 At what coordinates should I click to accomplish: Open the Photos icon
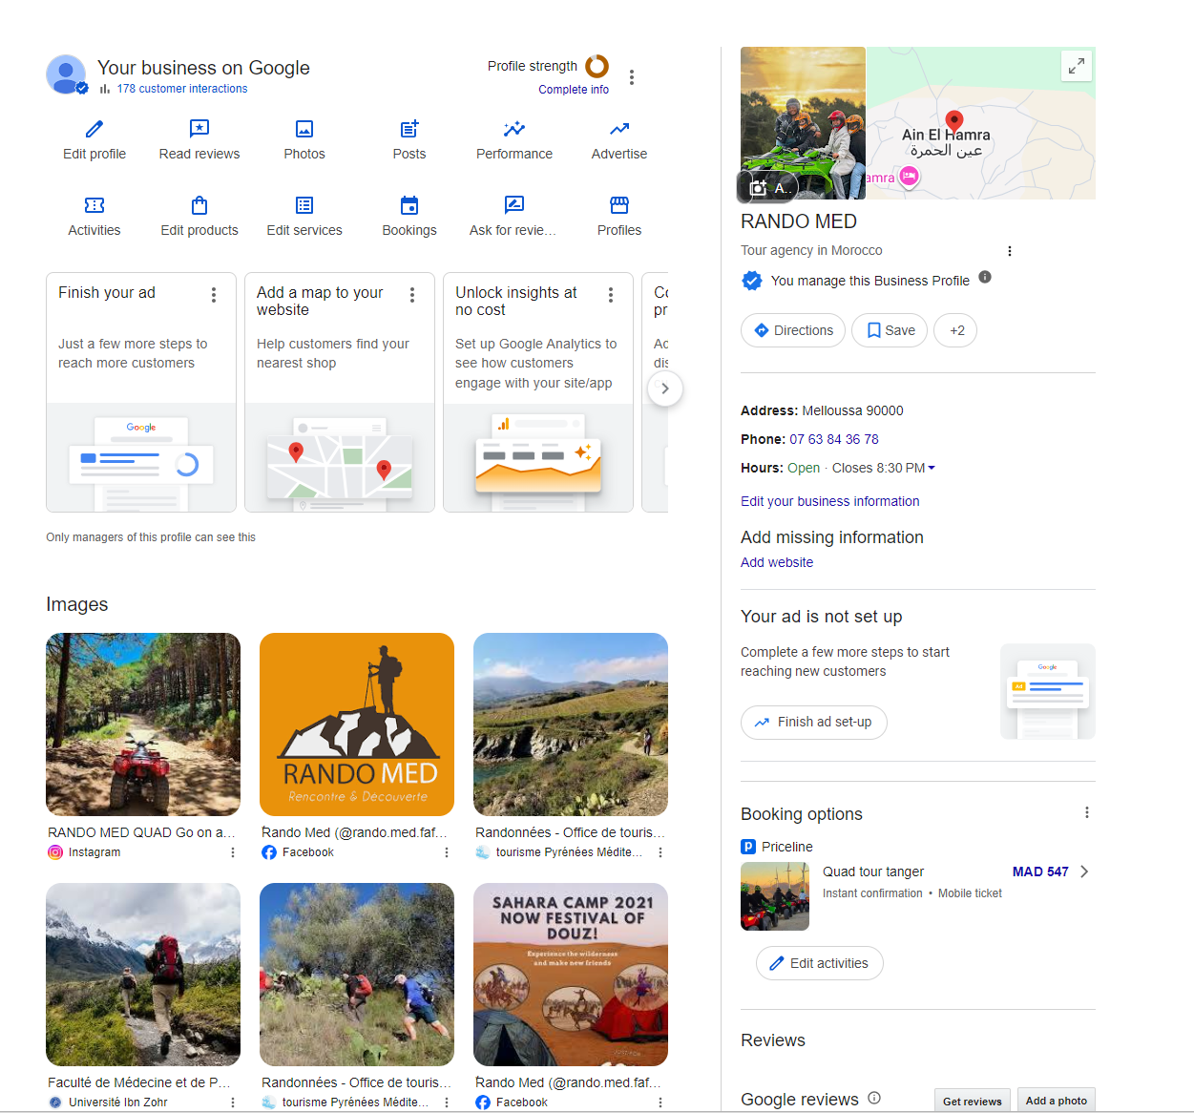(x=304, y=129)
